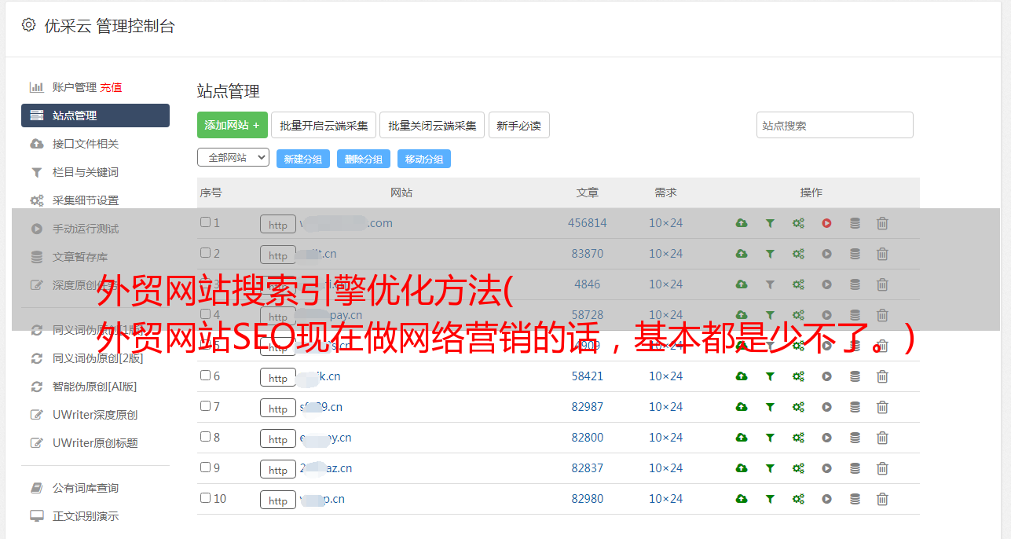Click the http protocol button in row 10
The height and width of the screenshot is (539, 1011).
278,500
